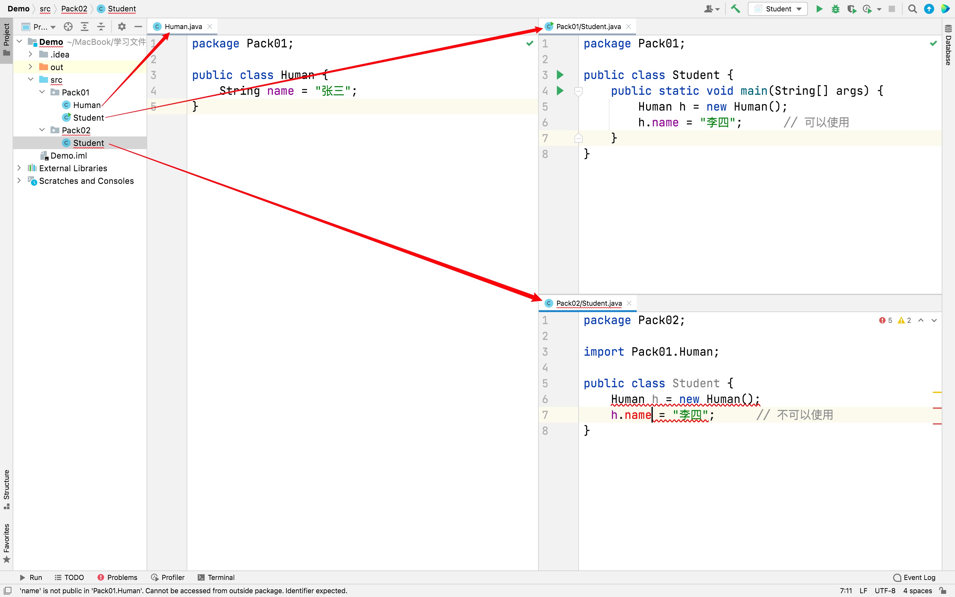
Task: Click the Terminal button at bottom
Action: [x=216, y=577]
